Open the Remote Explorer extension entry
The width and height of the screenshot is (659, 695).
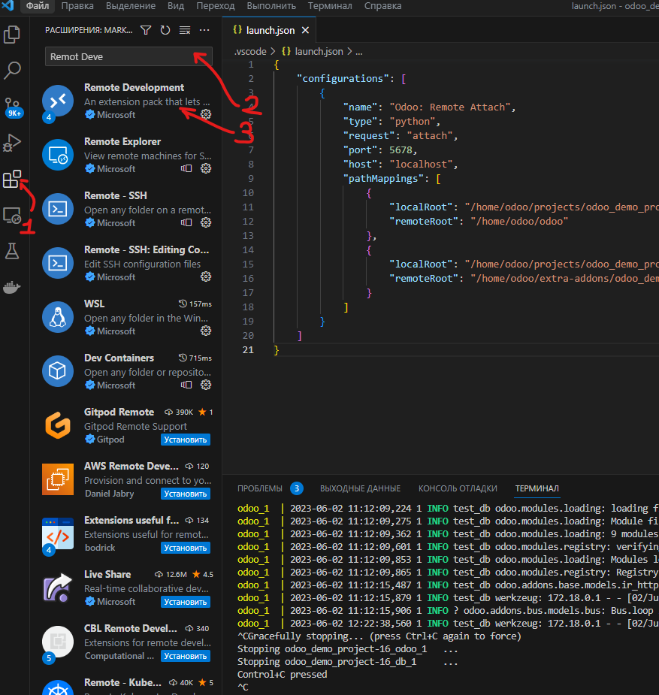[127, 155]
